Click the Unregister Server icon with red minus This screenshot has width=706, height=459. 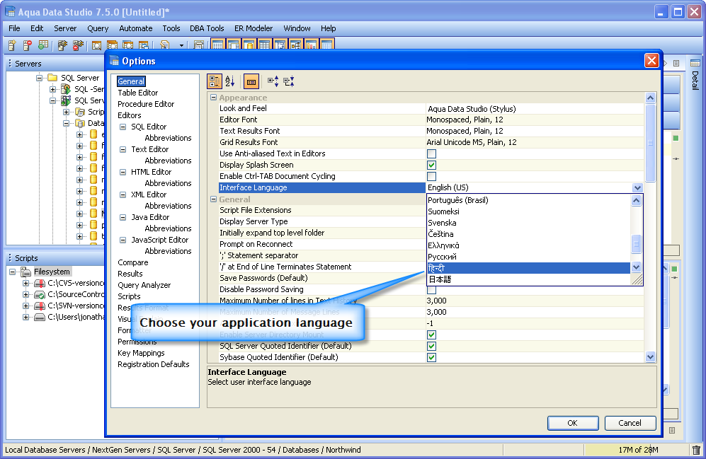28,45
